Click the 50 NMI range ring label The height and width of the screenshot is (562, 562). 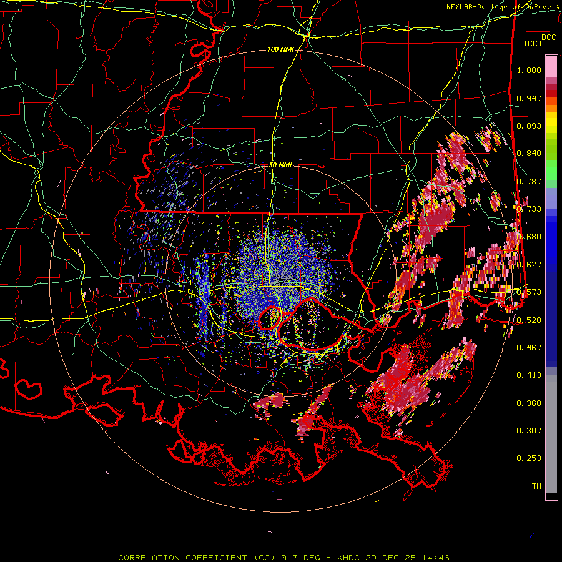pyautogui.click(x=280, y=165)
